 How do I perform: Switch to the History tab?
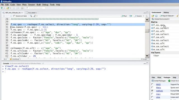pyautogui.click(x=166, y=12)
